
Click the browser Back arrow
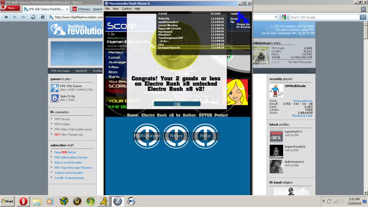[x=6, y=17]
